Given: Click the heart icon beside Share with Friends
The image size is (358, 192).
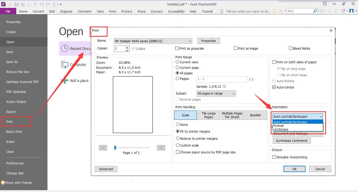Looking at the screenshot, I should (3, 183).
